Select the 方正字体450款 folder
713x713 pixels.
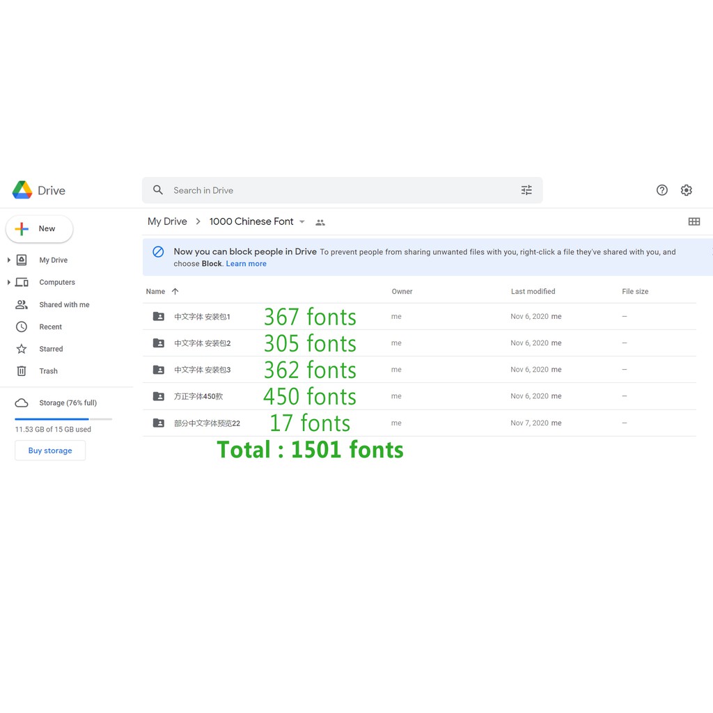(x=198, y=396)
